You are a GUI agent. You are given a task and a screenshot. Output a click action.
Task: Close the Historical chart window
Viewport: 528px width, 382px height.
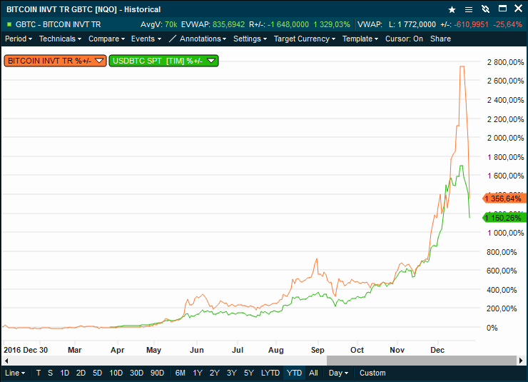pos(519,9)
